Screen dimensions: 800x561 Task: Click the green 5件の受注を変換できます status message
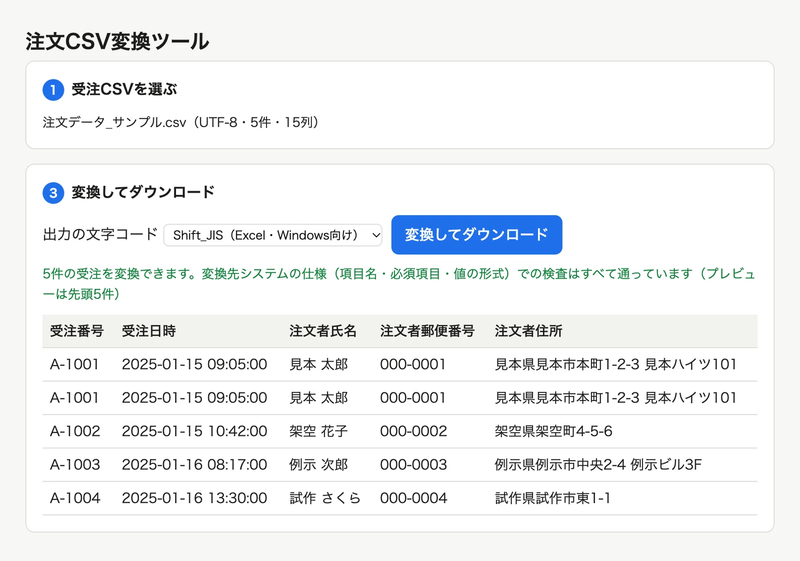point(399,284)
